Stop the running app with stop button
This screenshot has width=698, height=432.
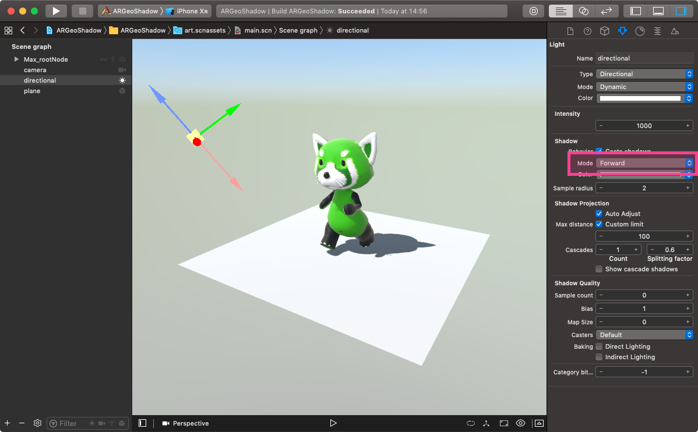(x=82, y=11)
